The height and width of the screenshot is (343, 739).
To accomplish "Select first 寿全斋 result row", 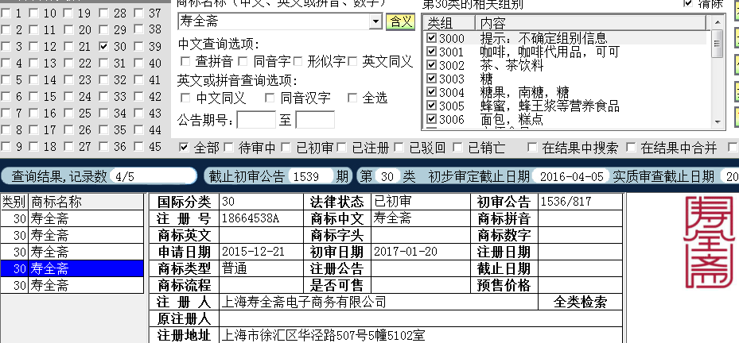I will coord(72,218).
